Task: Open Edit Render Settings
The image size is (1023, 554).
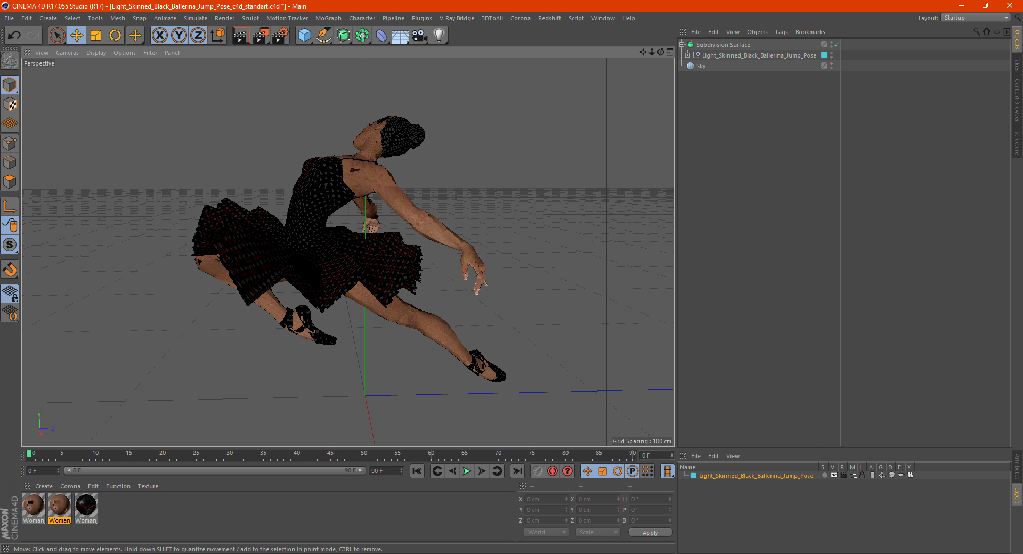Action: pos(280,36)
